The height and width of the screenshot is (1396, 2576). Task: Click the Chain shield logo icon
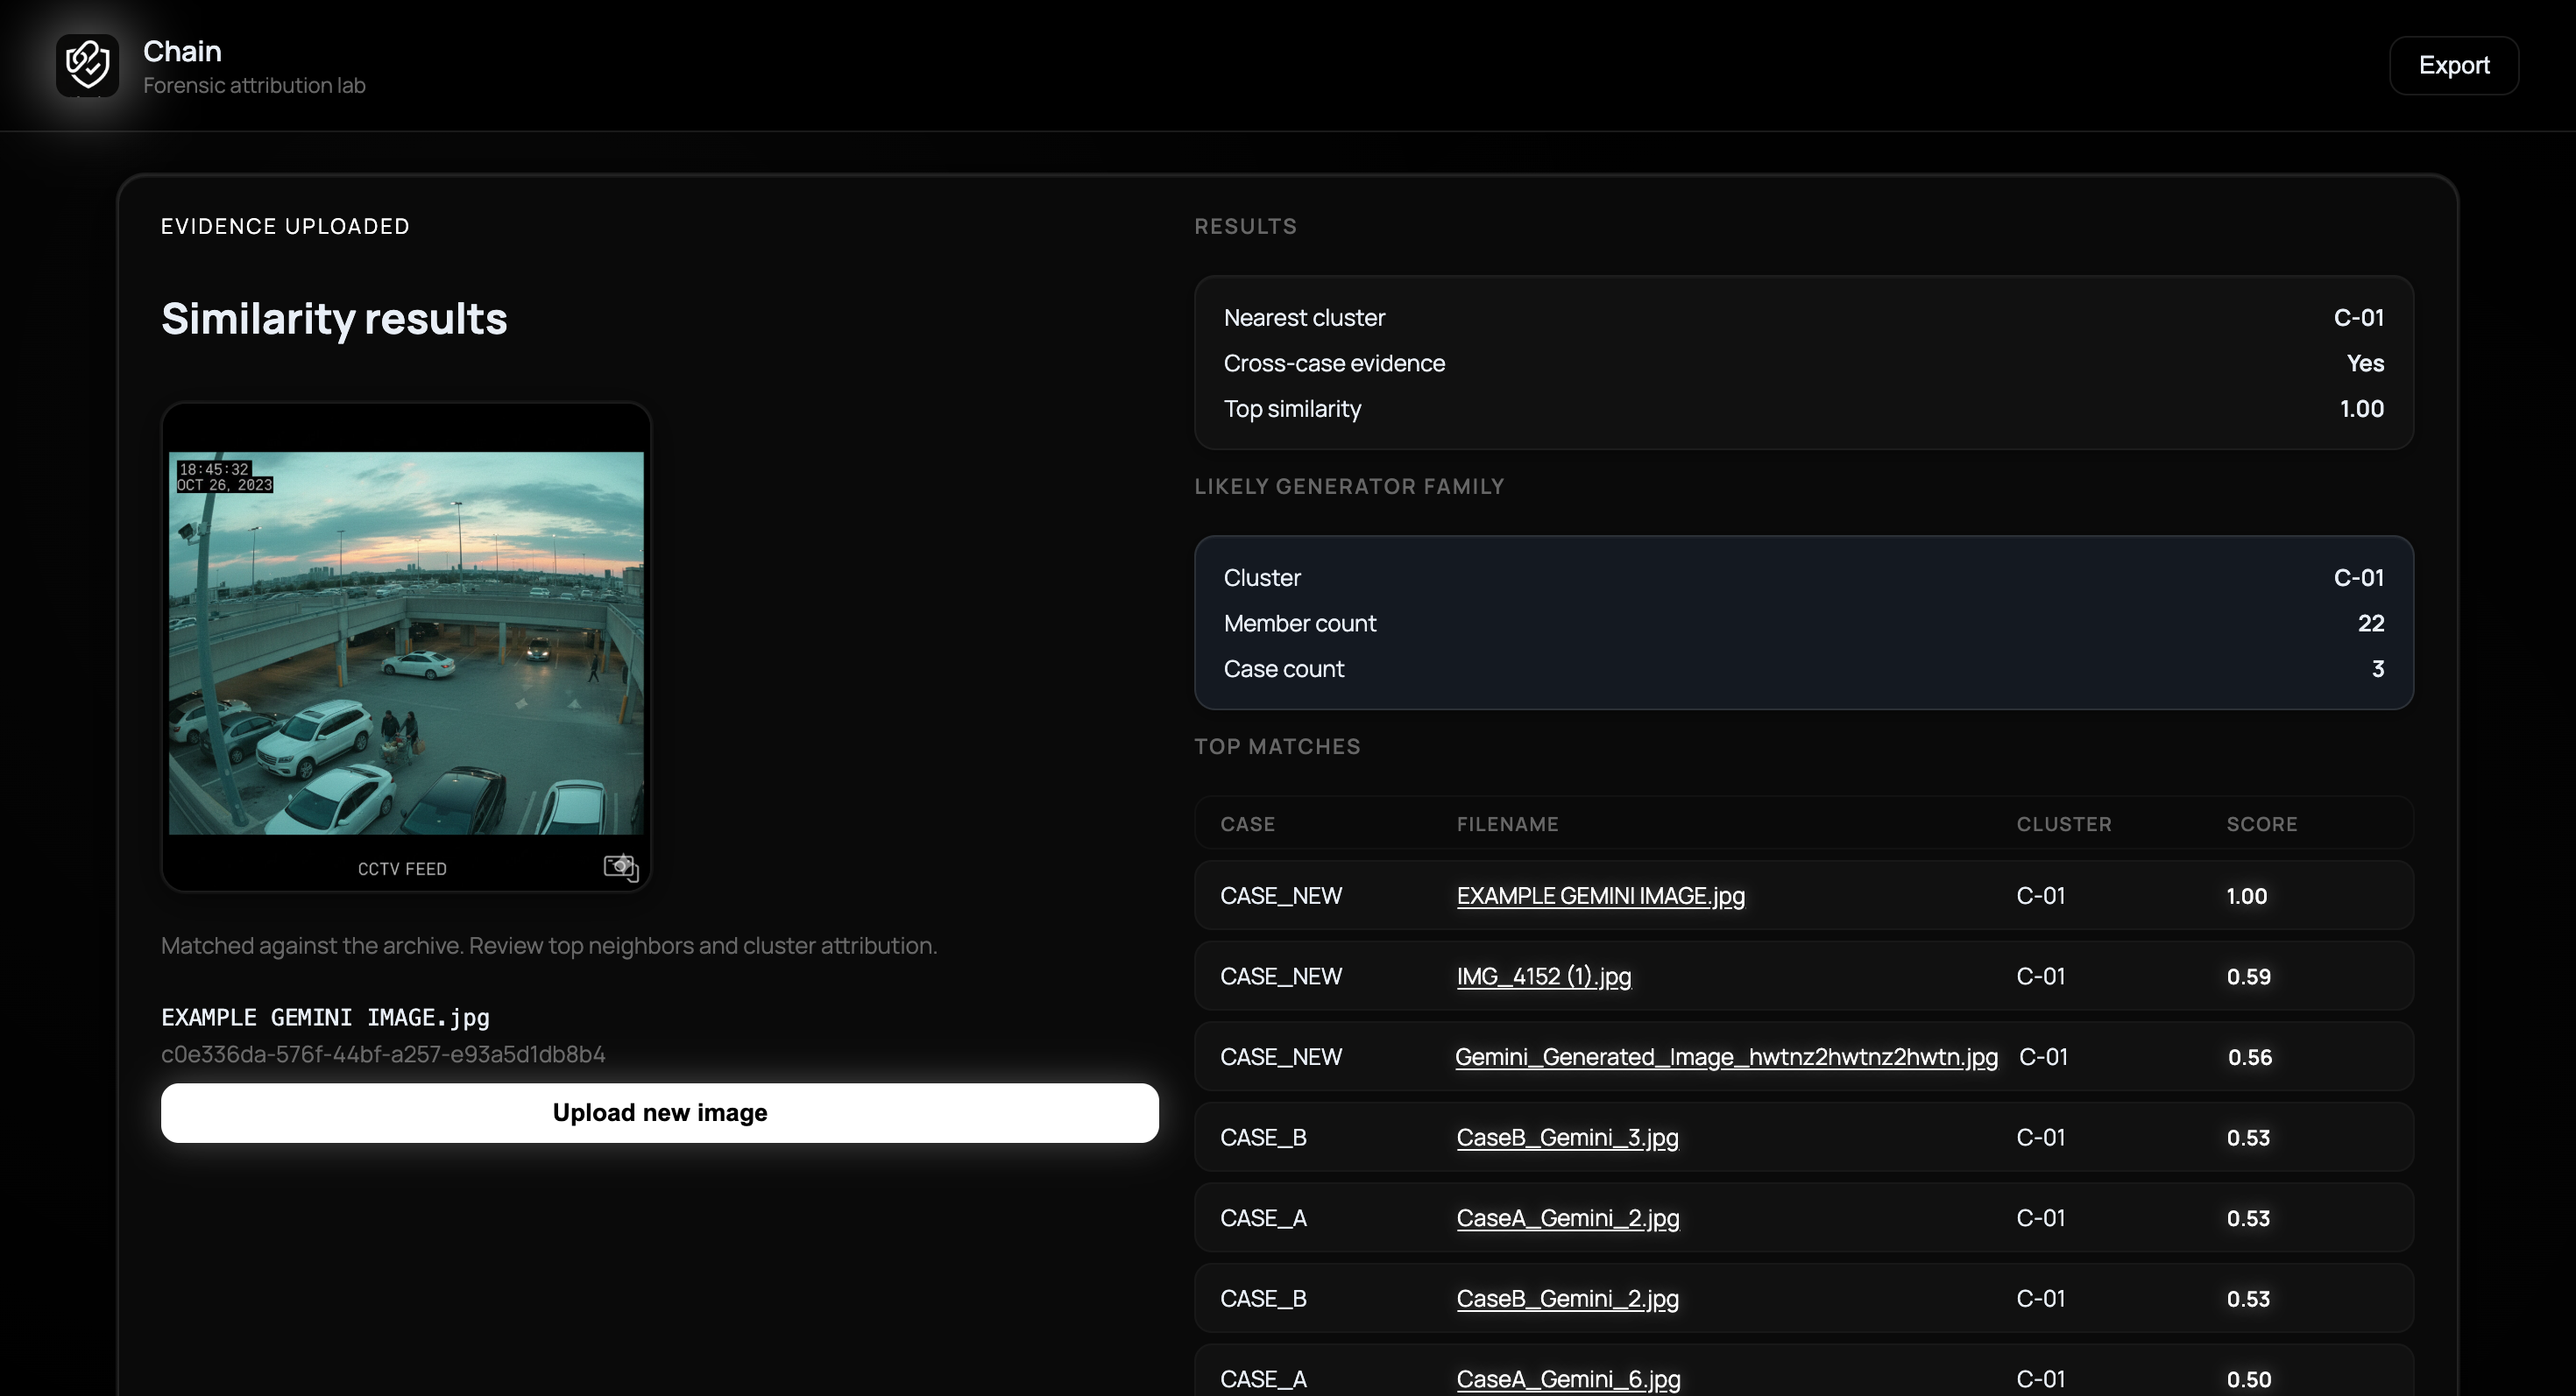click(x=87, y=65)
